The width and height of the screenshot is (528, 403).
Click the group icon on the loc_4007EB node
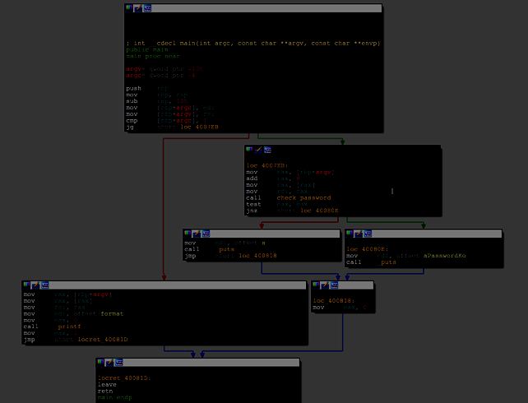click(x=267, y=149)
